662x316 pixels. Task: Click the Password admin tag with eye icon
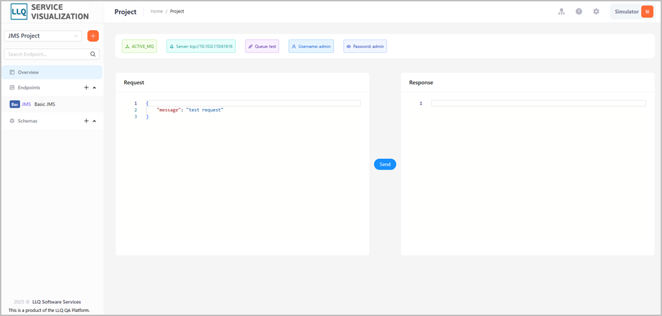tap(365, 47)
